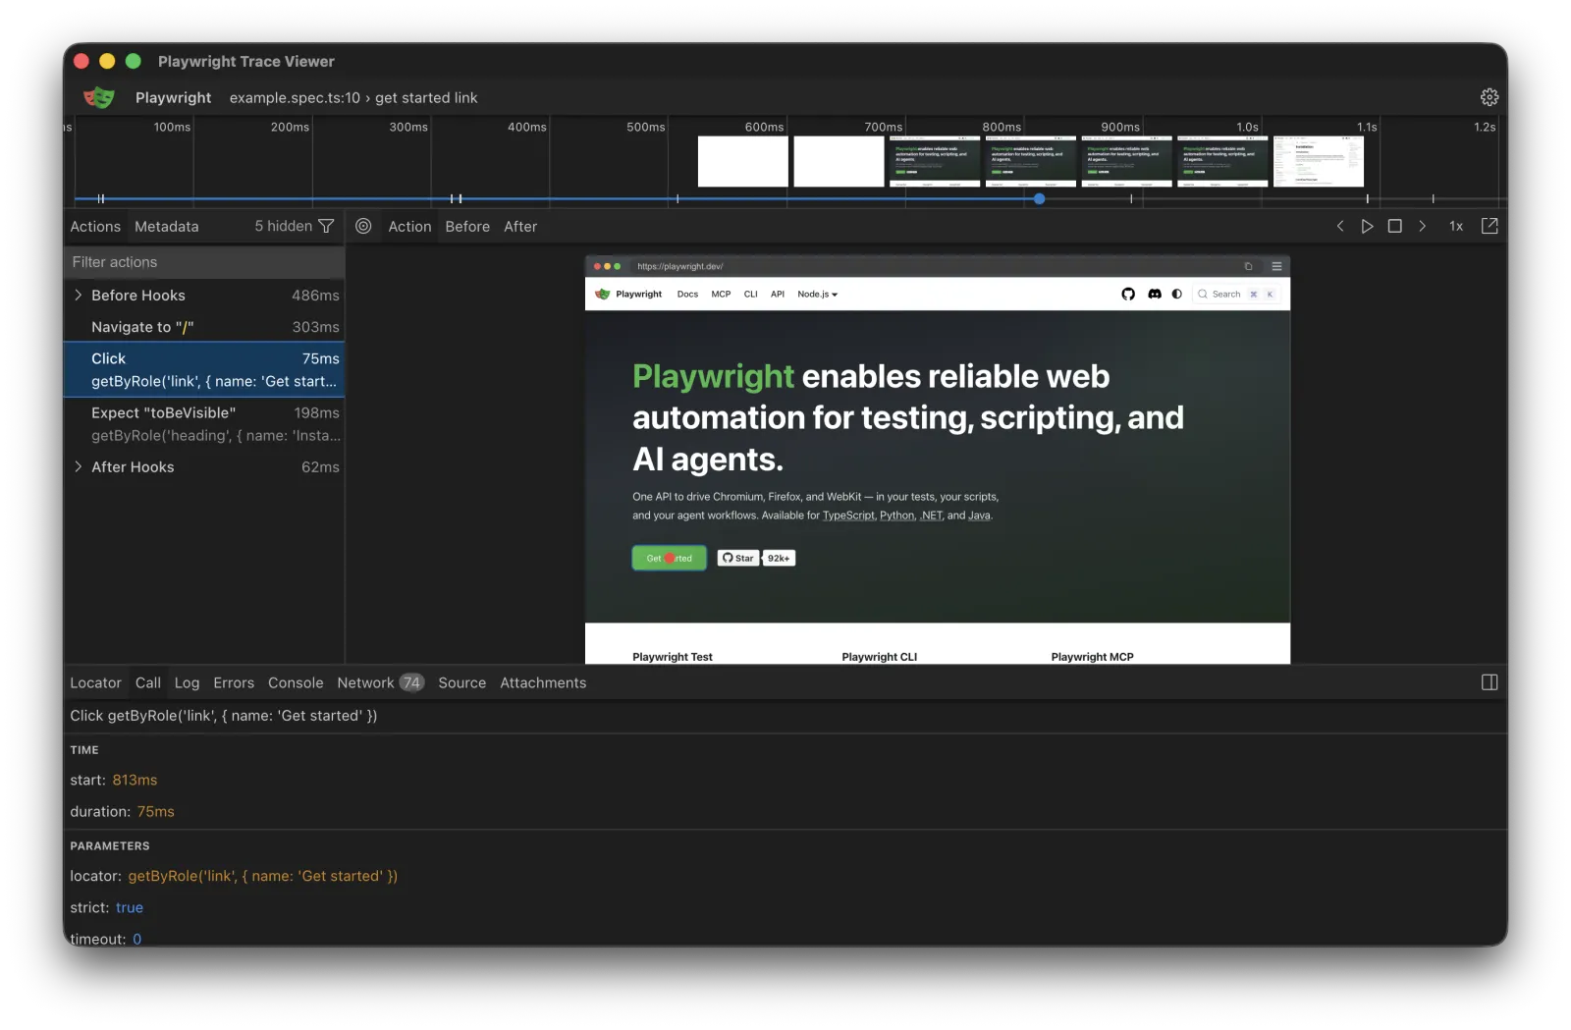The image size is (1571, 1030).
Task: Click the .NET link in hero text
Action: (932, 515)
